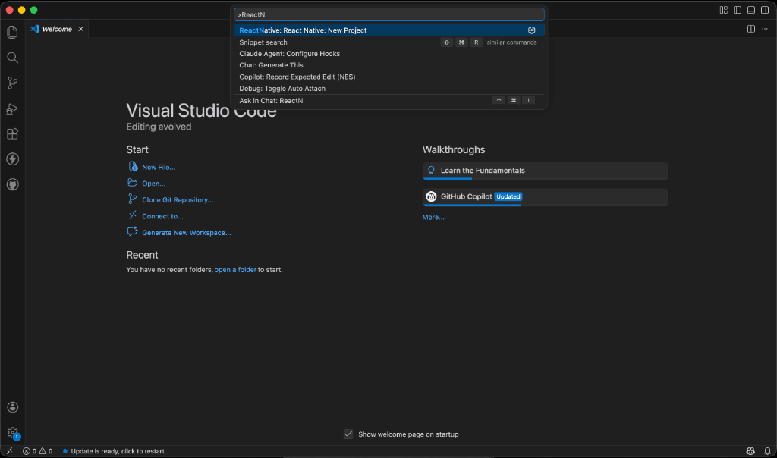
Task: Click Customize Layout icon in title bar
Action: point(723,10)
